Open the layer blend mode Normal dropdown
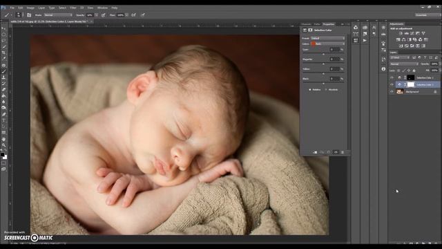Viewport: 442px width, 249px height. point(403,64)
